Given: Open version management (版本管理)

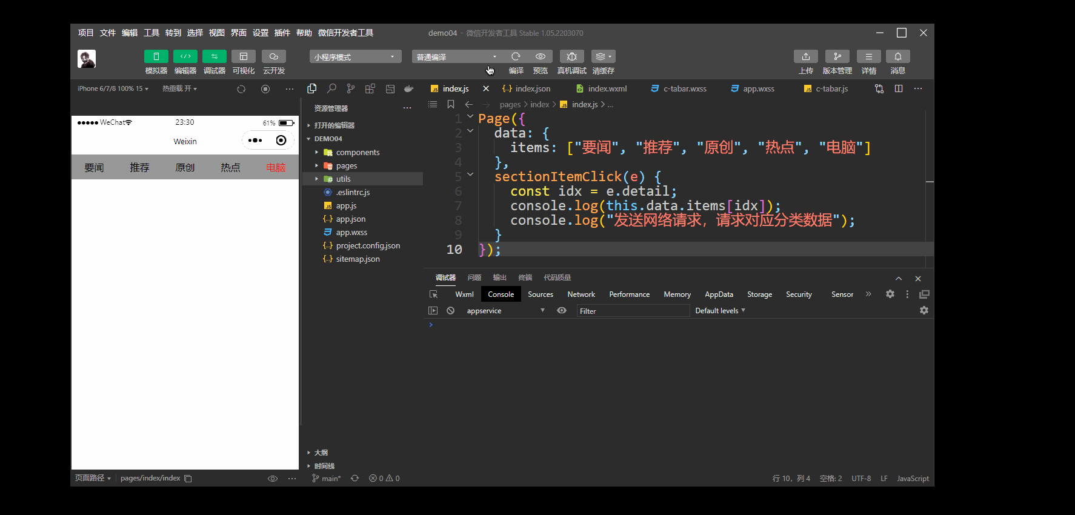Looking at the screenshot, I should (x=837, y=56).
